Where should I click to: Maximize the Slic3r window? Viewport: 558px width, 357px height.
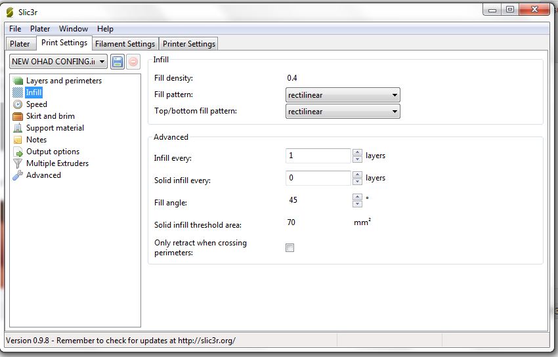pos(510,10)
